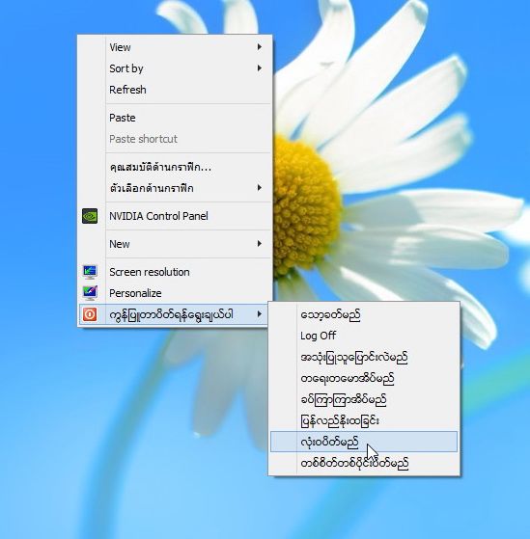Open the Thai graphics options entry
The image size is (530, 539).
click(x=175, y=188)
